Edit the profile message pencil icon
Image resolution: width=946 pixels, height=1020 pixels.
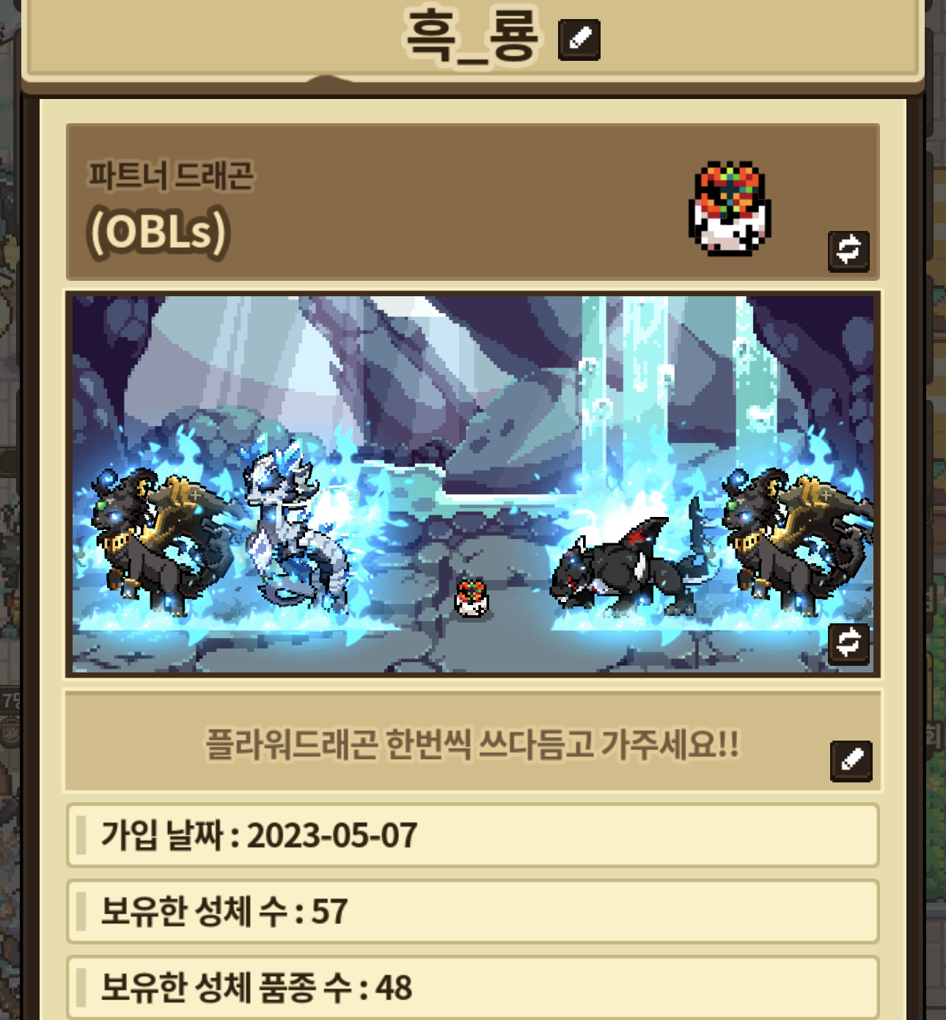pyautogui.click(x=851, y=760)
